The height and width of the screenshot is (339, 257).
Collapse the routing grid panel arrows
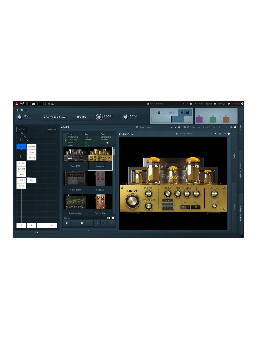36,232
